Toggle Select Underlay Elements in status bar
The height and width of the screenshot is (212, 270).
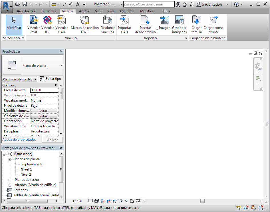coord(246,207)
